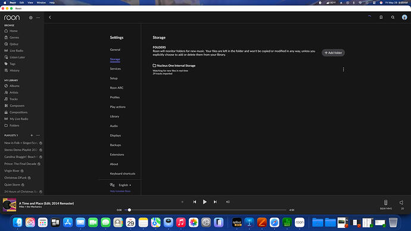Open the Roon settings gear icon
The image size is (411, 231).
tap(30, 17)
